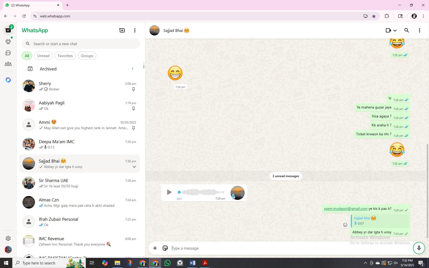Open the notification center icon
429x268 pixels.
(x=421, y=263)
